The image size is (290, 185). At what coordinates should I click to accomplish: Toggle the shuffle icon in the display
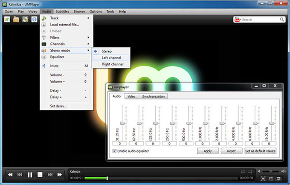250,171
